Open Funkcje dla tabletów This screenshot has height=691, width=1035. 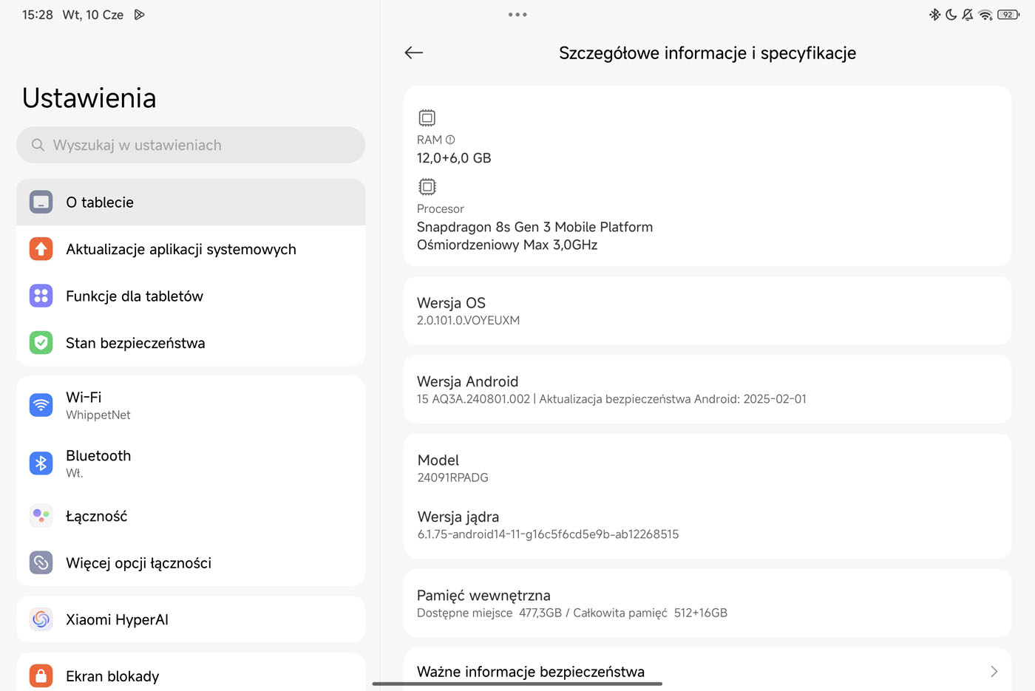pyautogui.click(x=191, y=296)
